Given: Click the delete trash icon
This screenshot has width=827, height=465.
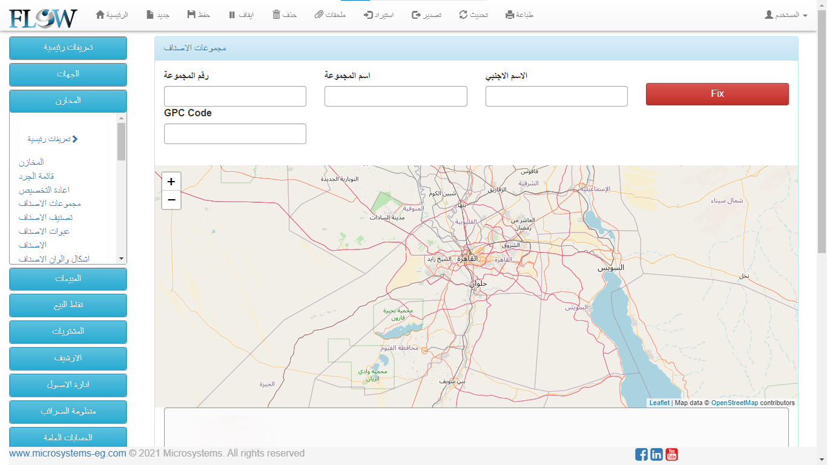Looking at the screenshot, I should pyautogui.click(x=276, y=15).
